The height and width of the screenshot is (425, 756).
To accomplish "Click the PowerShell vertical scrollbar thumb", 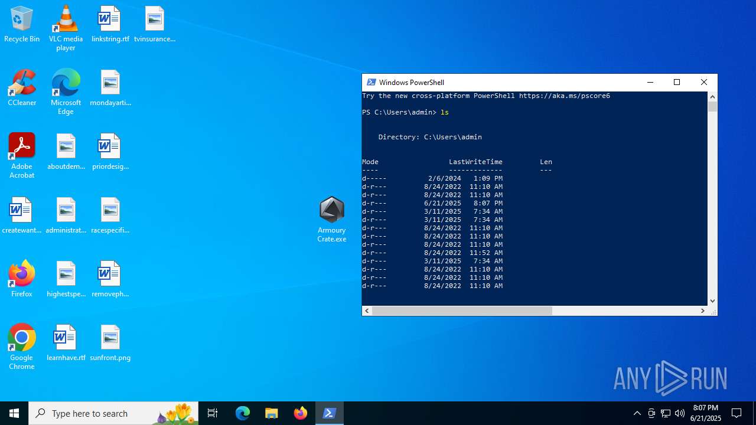I will 712,106.
